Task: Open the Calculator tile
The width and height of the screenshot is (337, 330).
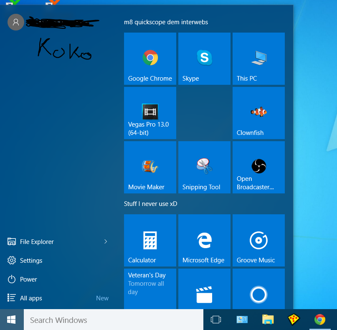Action: coord(150,240)
